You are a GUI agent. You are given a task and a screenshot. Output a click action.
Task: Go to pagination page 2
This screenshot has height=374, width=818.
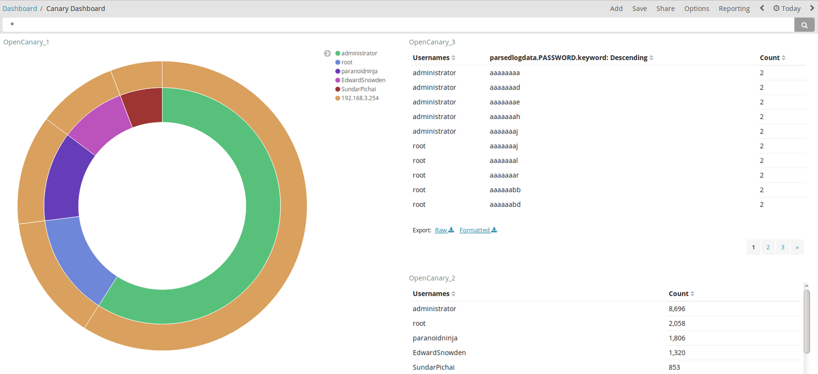(x=768, y=247)
